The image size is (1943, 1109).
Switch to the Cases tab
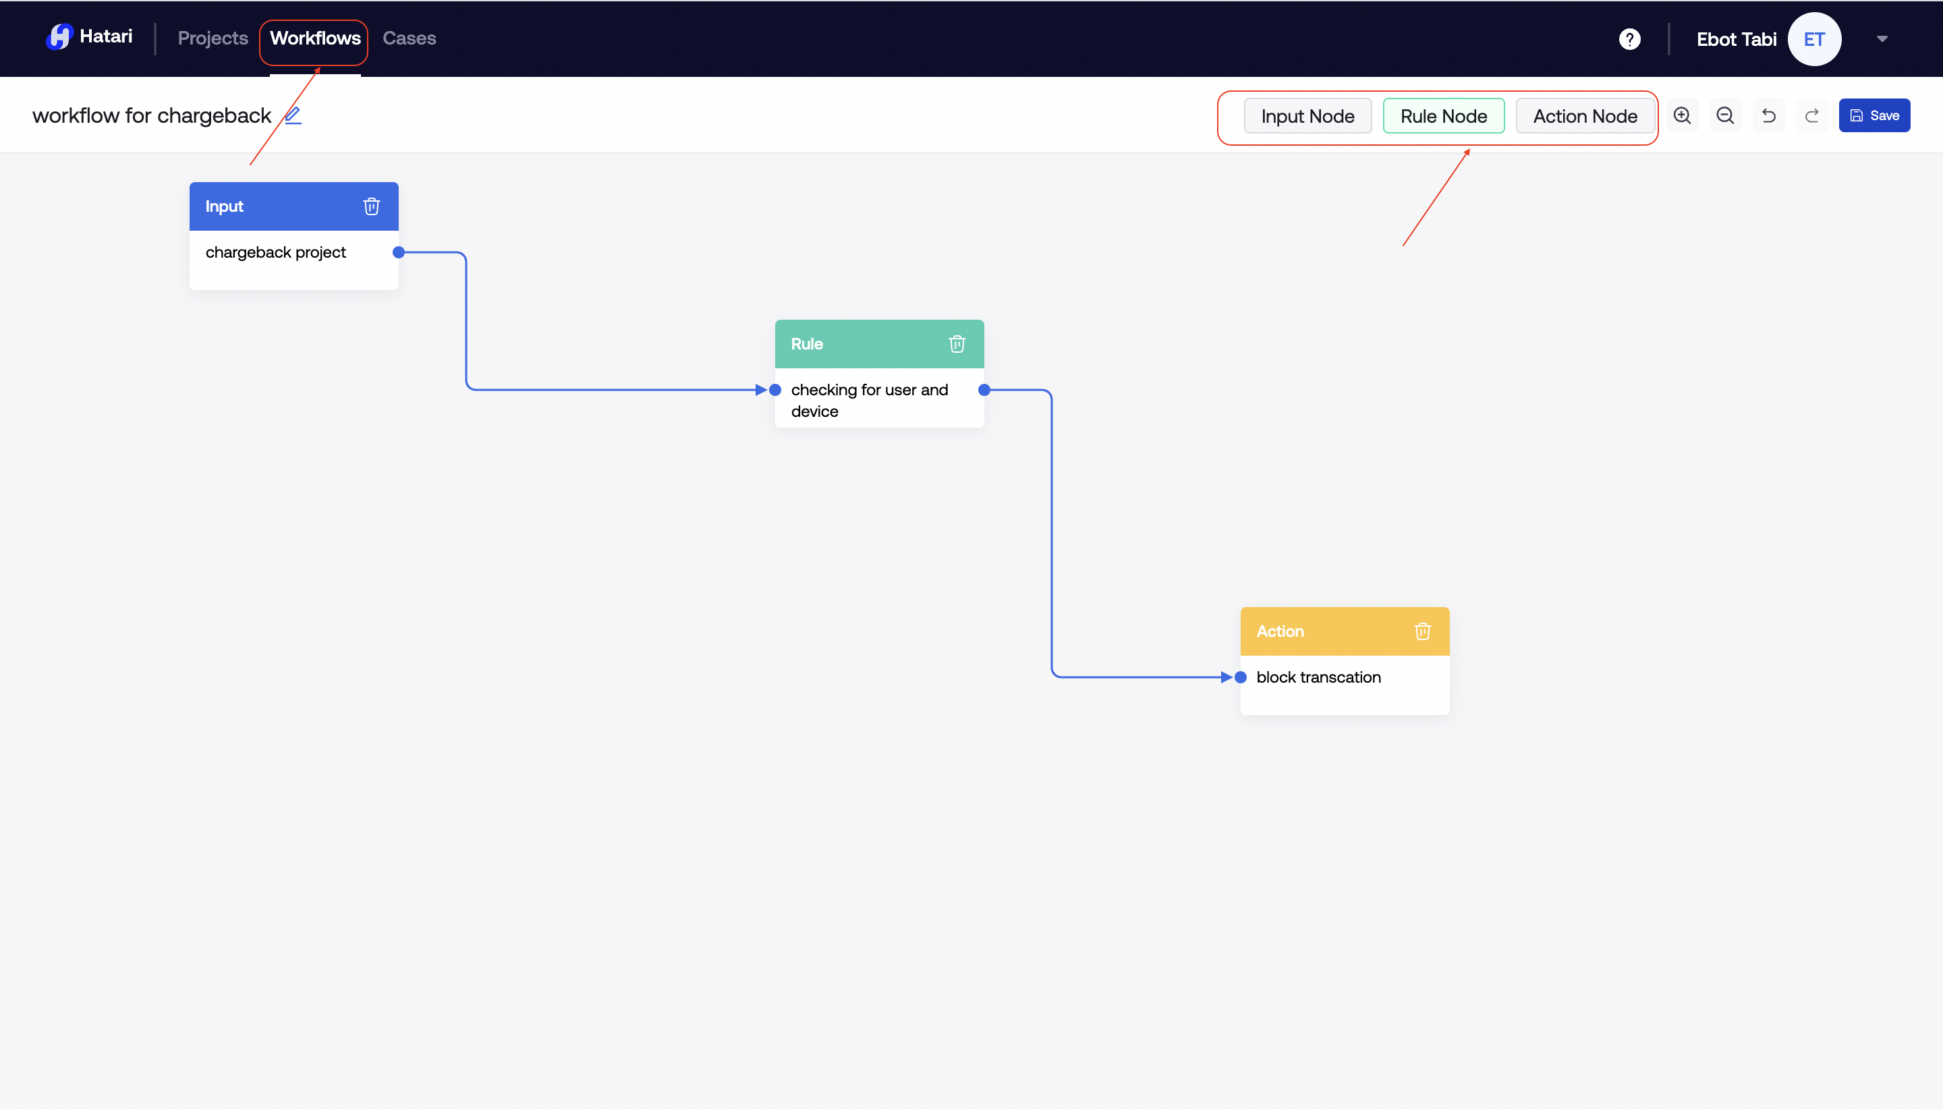click(x=409, y=38)
